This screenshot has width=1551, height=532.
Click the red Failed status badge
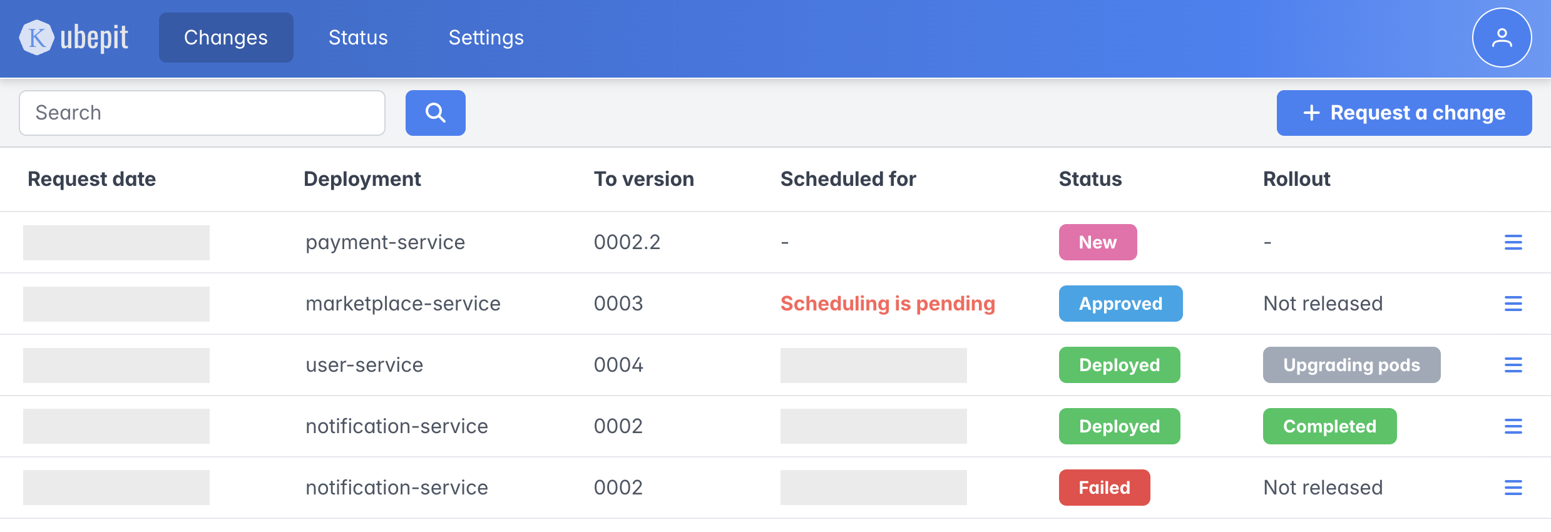pyautogui.click(x=1104, y=488)
